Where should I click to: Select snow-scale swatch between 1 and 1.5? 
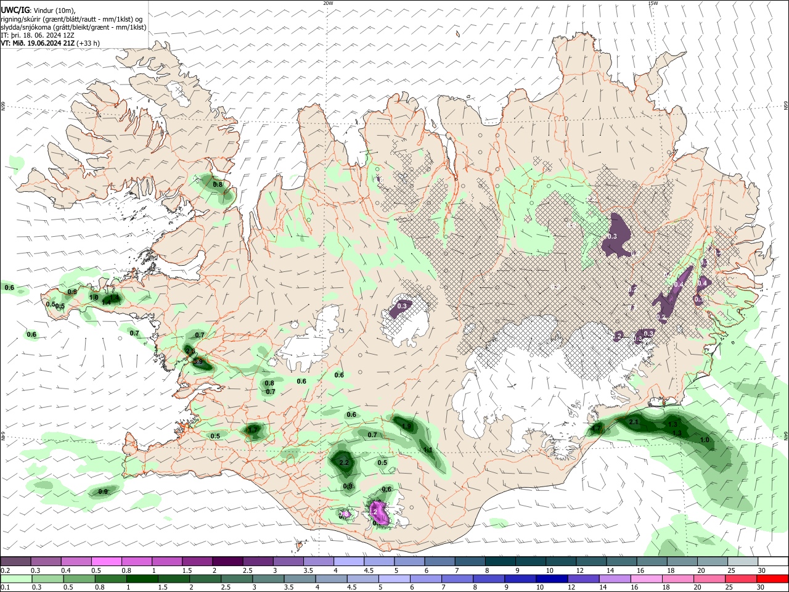(166, 561)
